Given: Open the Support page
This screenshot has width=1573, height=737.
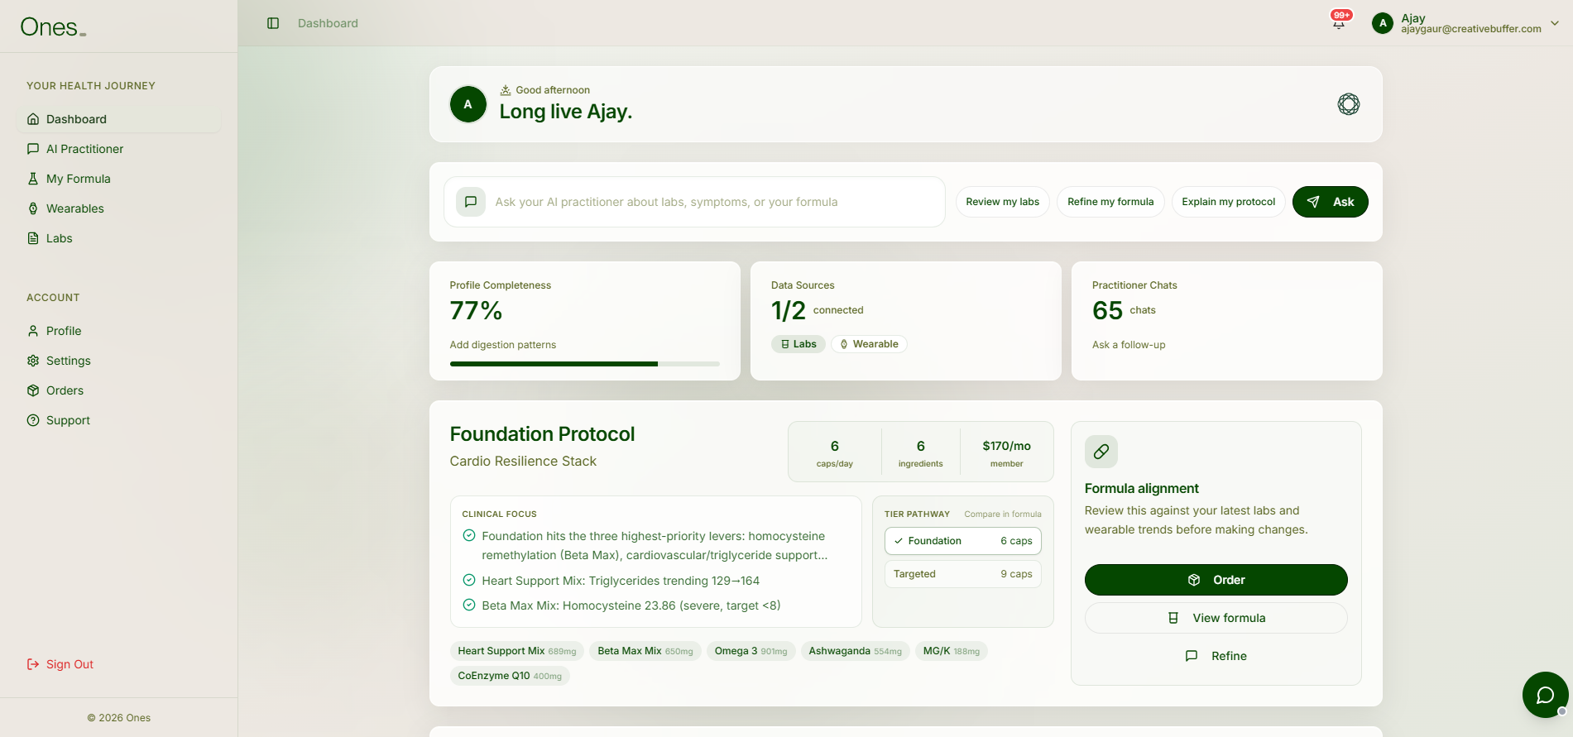Looking at the screenshot, I should (119, 420).
